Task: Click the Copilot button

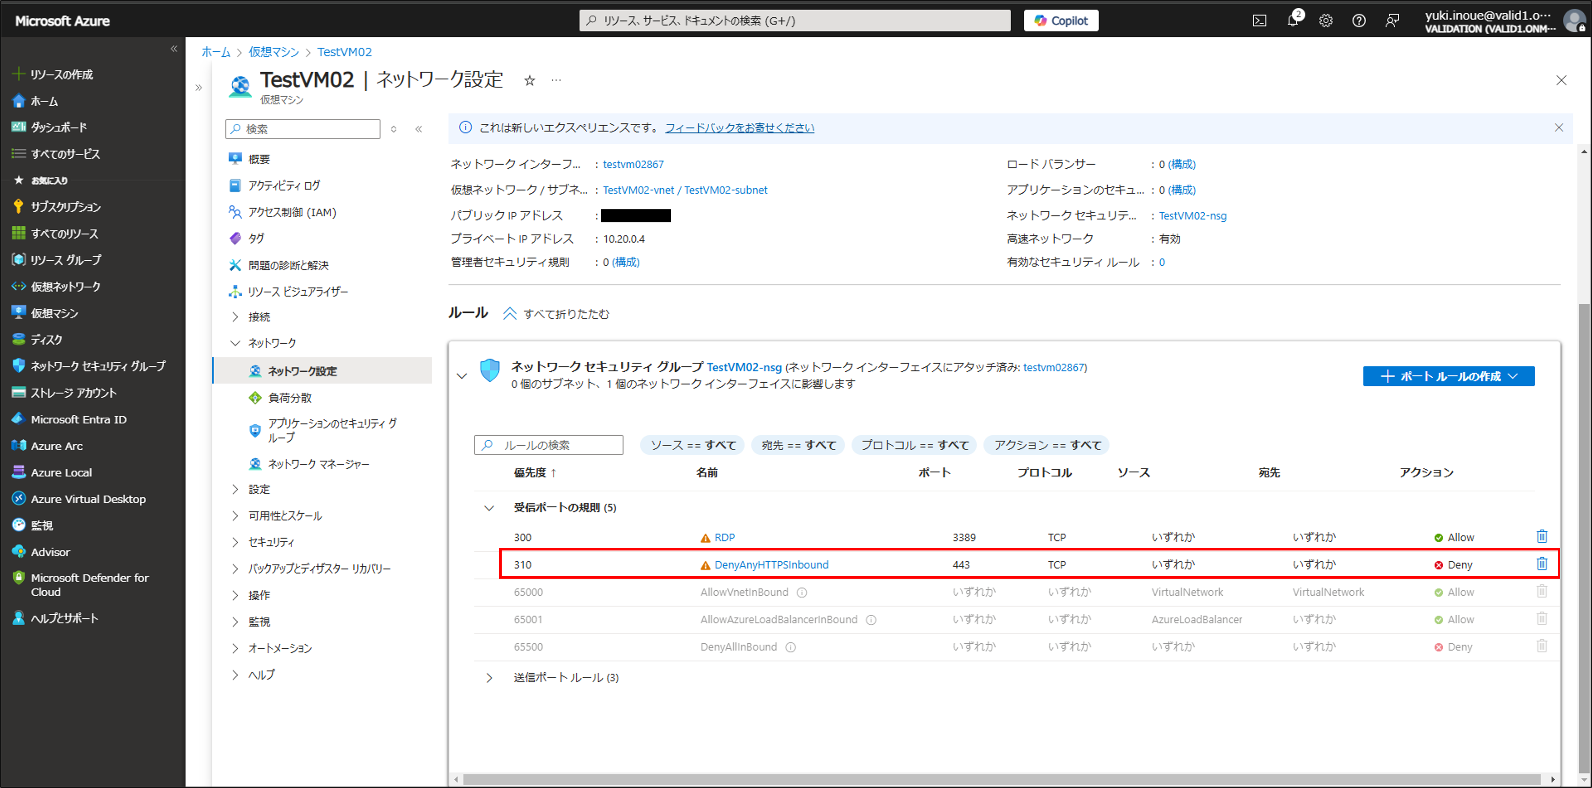Action: click(x=1060, y=20)
